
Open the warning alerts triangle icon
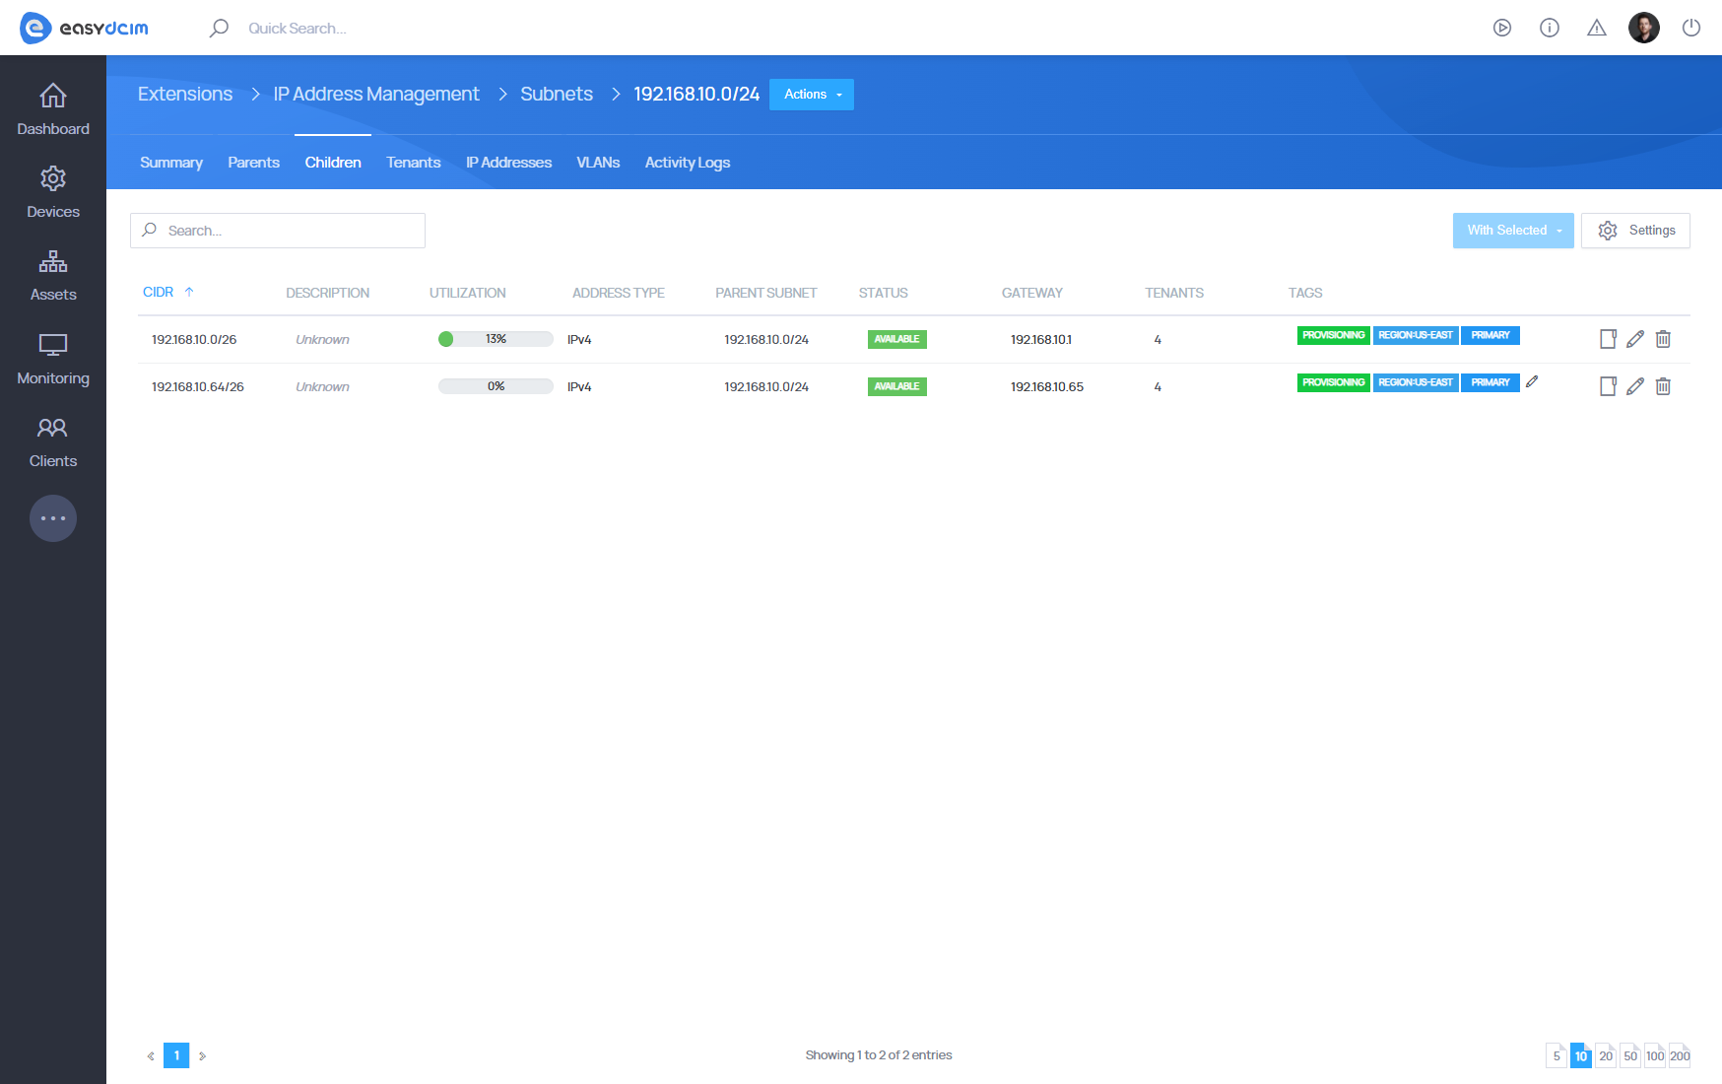coord(1597,28)
